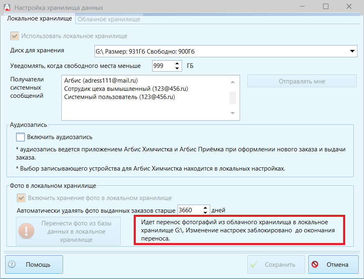The width and height of the screenshot is (364, 279).
Task: Click the Отправлять мне button
Action: 302,81
